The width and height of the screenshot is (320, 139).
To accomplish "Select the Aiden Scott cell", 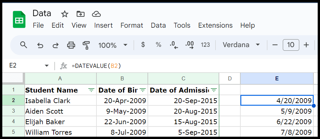I will (x=60, y=111).
